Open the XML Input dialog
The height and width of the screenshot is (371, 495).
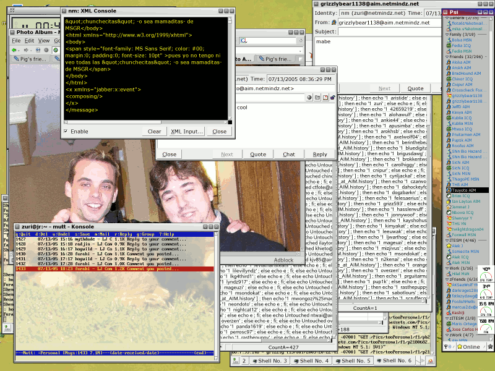pyautogui.click(x=187, y=131)
